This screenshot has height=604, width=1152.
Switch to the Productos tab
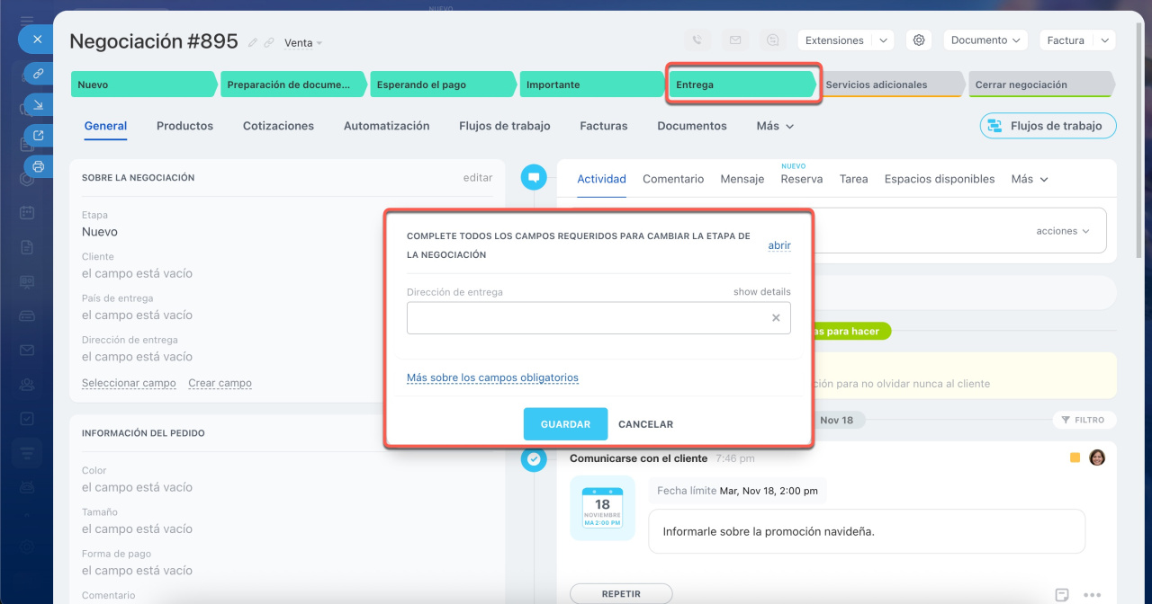(x=184, y=126)
